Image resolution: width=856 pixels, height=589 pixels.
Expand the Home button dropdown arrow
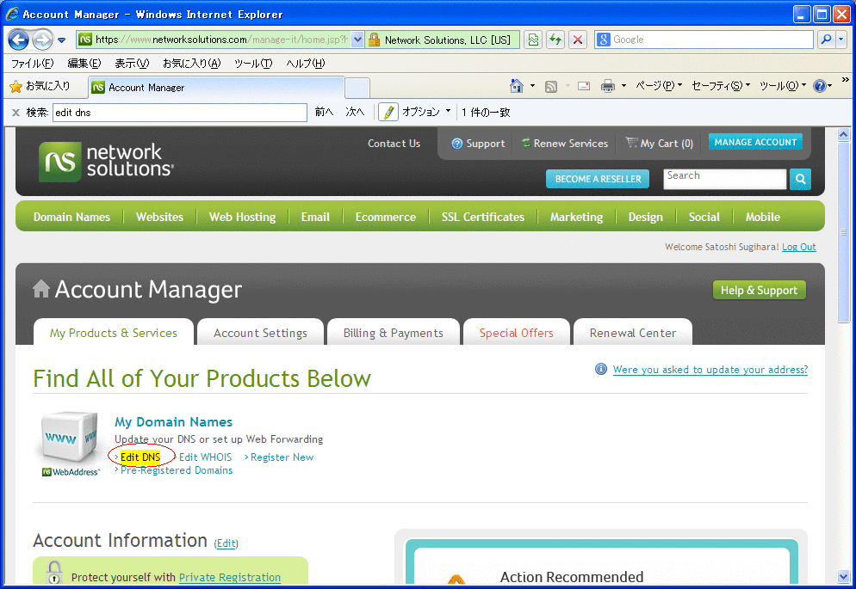pos(532,85)
